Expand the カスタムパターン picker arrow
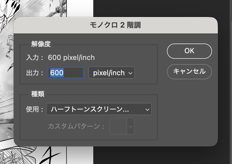Image resolution: width=232 pixels, height=164 pixels. pyautogui.click(x=130, y=126)
